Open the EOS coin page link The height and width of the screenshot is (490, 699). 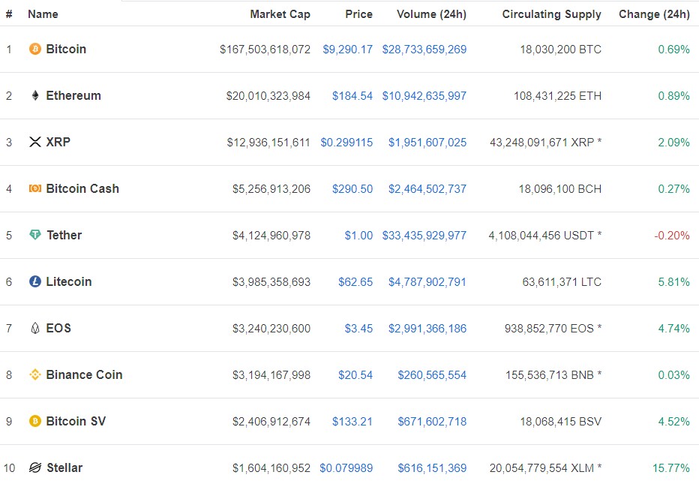tap(58, 328)
